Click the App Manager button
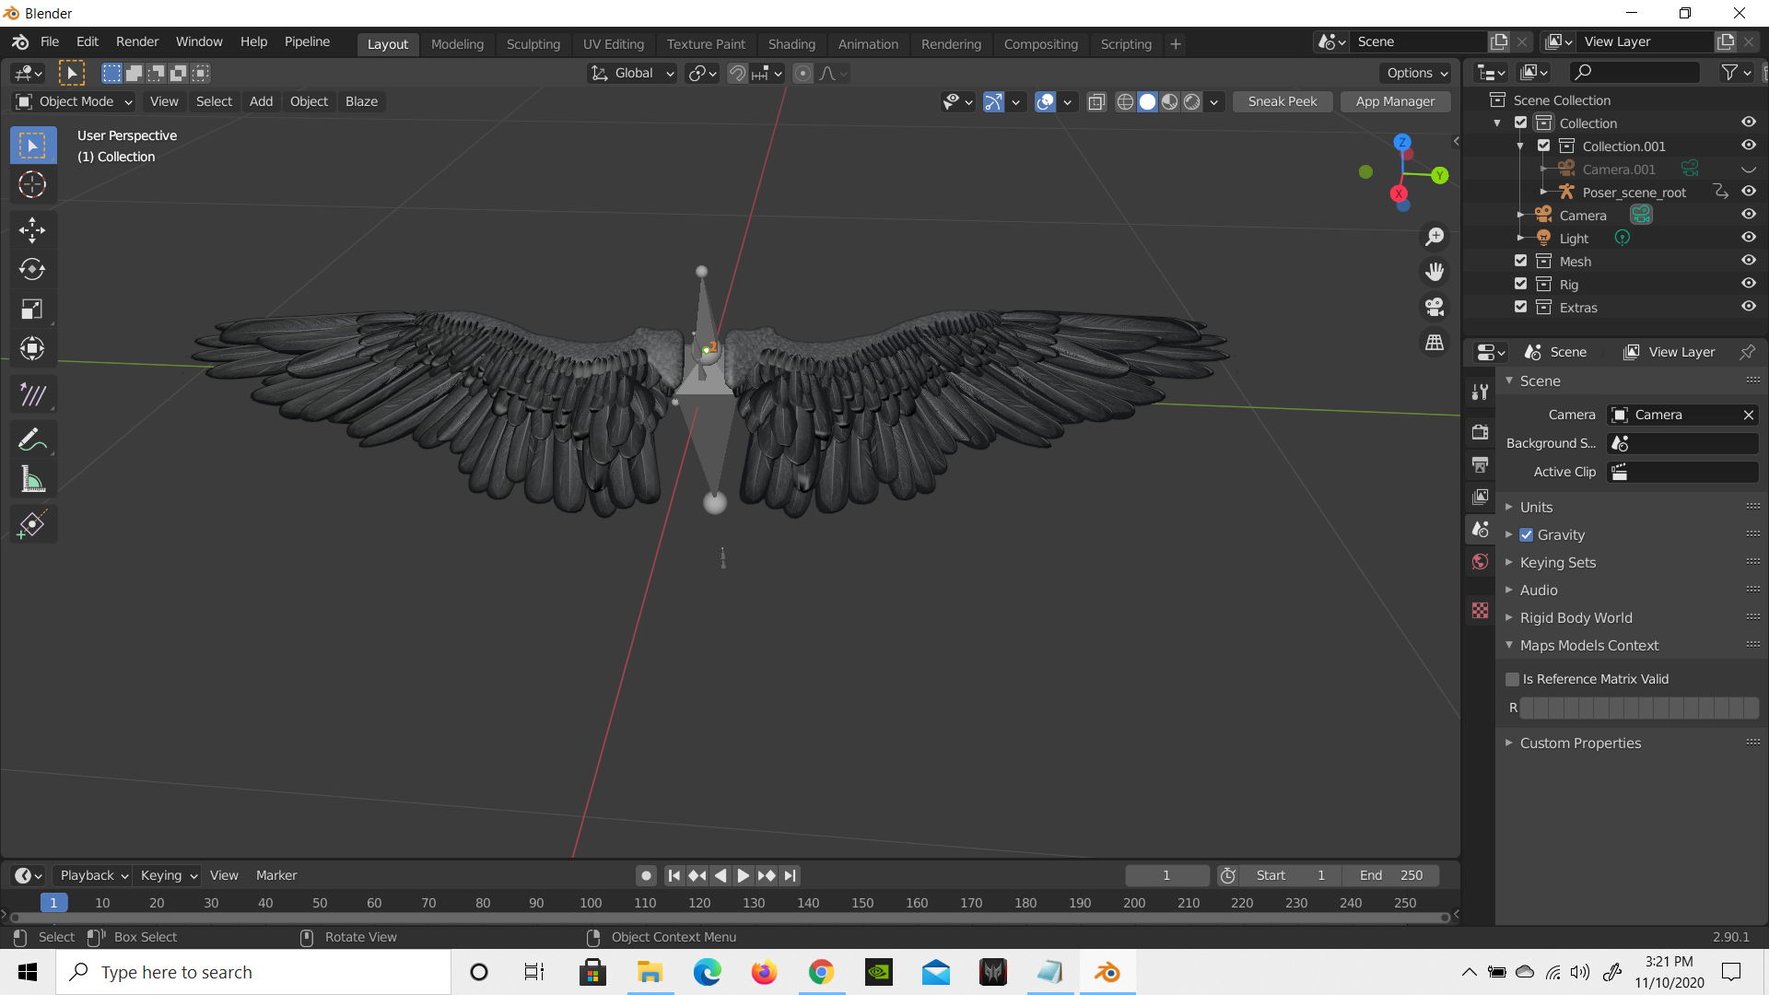Screen dimensions: 1769x995 (1395, 101)
